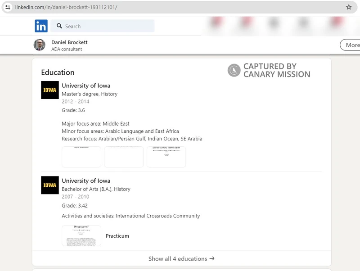
Task: Open University of Iowa logo for Master's
Action: point(50,90)
